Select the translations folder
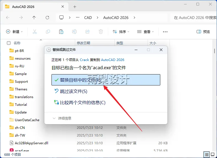Screen dimensions: 217x158 point(21,97)
